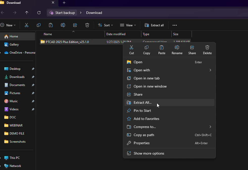
Task: Expand the Open with submenu
Action: tap(210, 70)
